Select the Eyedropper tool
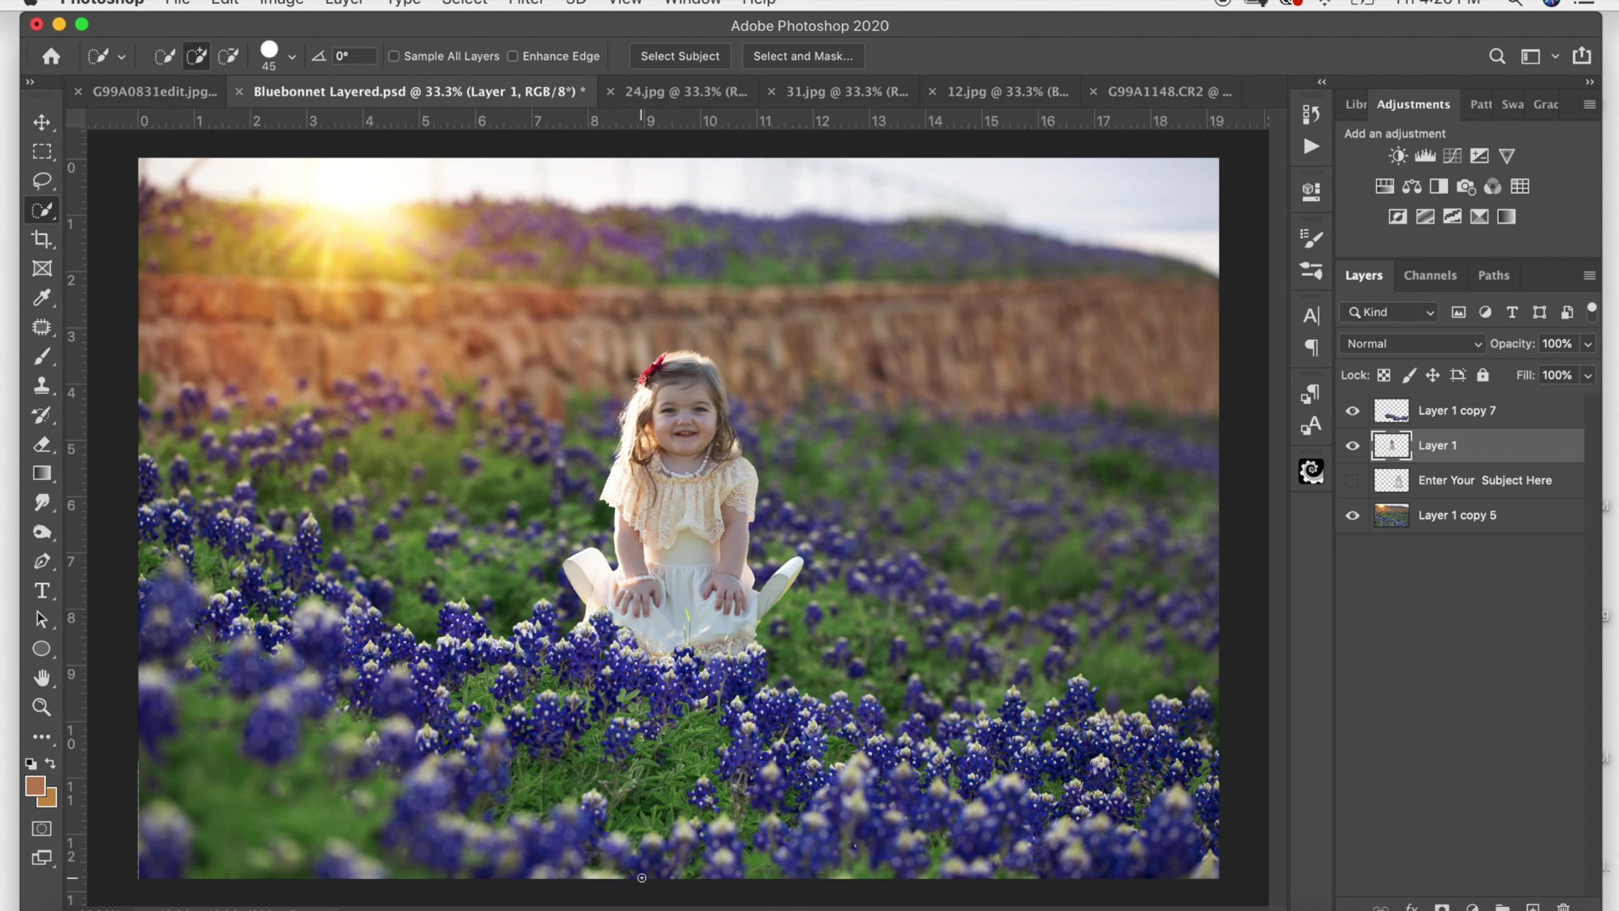This screenshot has width=1619, height=911. pyautogui.click(x=42, y=298)
